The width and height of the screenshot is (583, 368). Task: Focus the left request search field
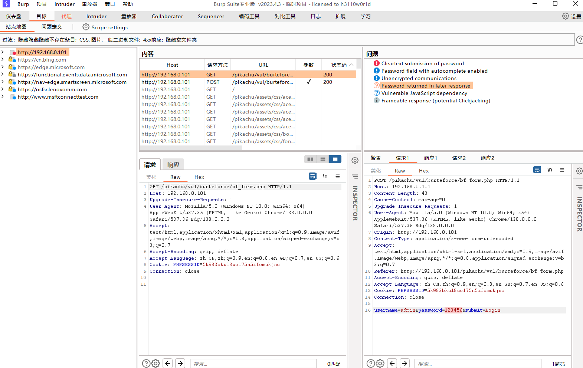coord(253,364)
